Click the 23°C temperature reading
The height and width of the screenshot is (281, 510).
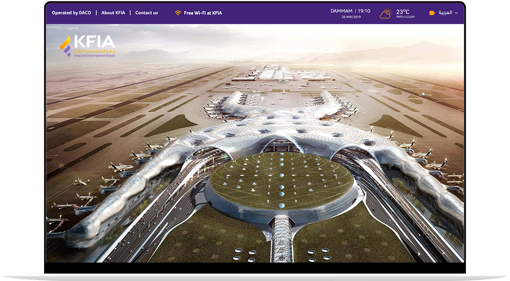click(402, 11)
